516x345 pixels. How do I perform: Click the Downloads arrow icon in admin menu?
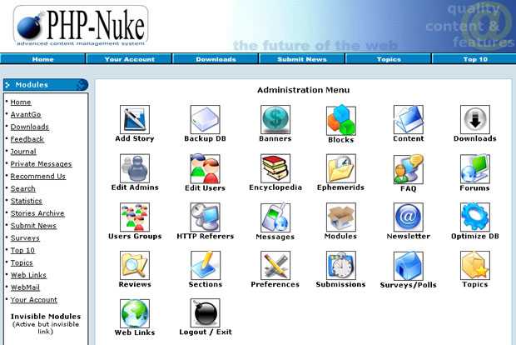(475, 119)
